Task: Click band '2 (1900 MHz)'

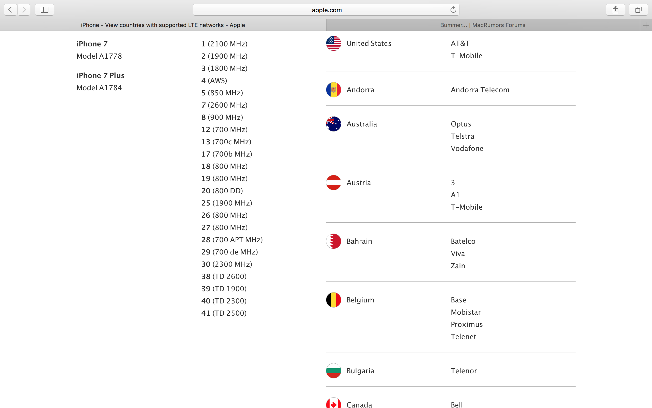Action: point(224,56)
